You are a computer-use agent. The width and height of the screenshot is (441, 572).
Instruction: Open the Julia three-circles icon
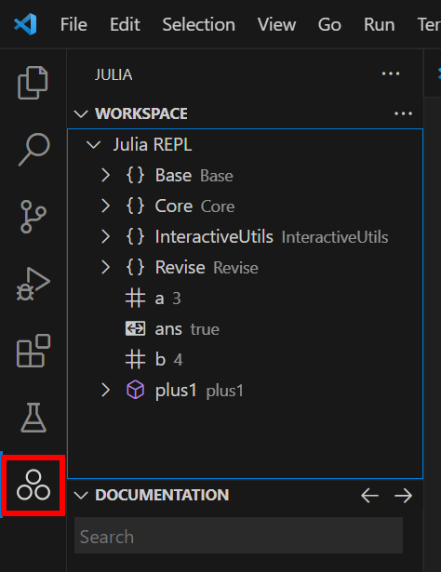point(33,486)
